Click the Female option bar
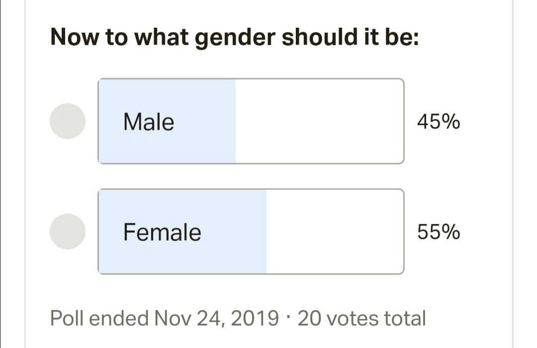This screenshot has width=537, height=348. click(x=251, y=232)
